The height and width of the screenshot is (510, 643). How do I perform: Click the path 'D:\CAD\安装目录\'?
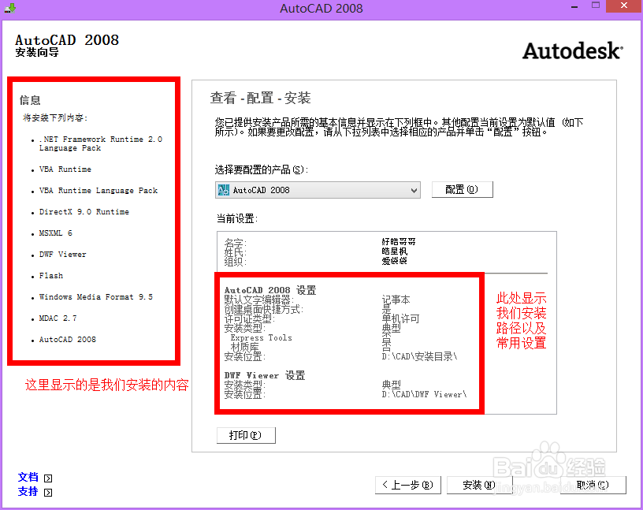coord(419,356)
